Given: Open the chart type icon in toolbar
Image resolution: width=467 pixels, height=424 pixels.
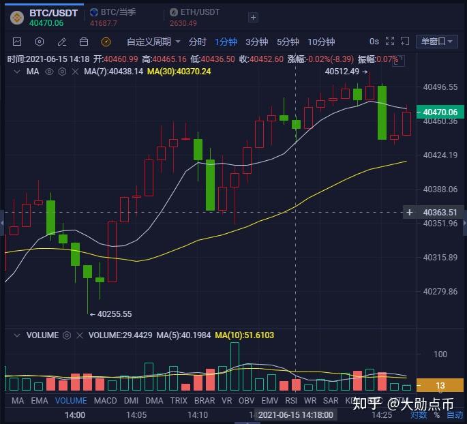Looking at the screenshot, I should 17,42.
